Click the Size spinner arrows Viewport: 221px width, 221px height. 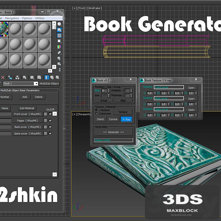pos(108,95)
